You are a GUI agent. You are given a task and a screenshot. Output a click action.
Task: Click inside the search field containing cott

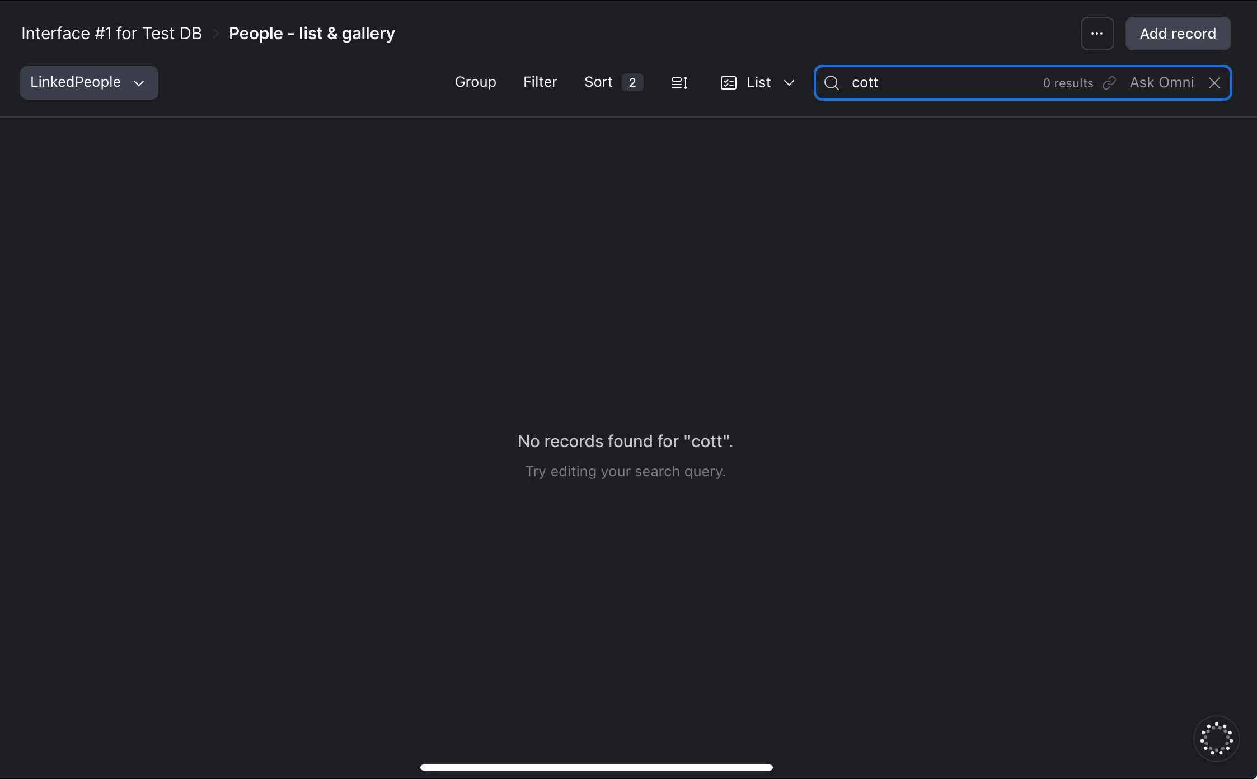940,83
